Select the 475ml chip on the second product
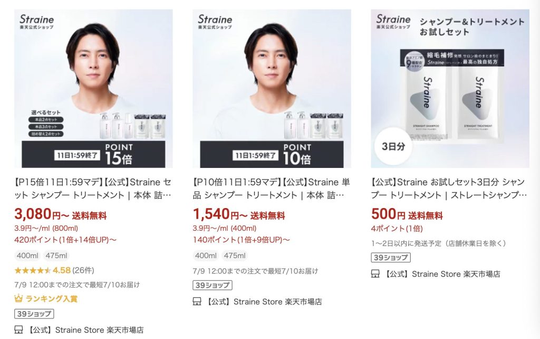 [x=235, y=256]
